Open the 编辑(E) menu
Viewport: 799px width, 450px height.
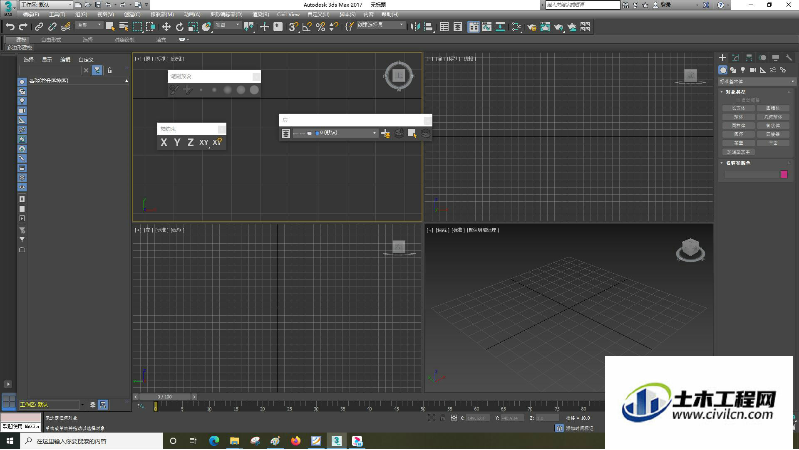pyautogui.click(x=31, y=15)
